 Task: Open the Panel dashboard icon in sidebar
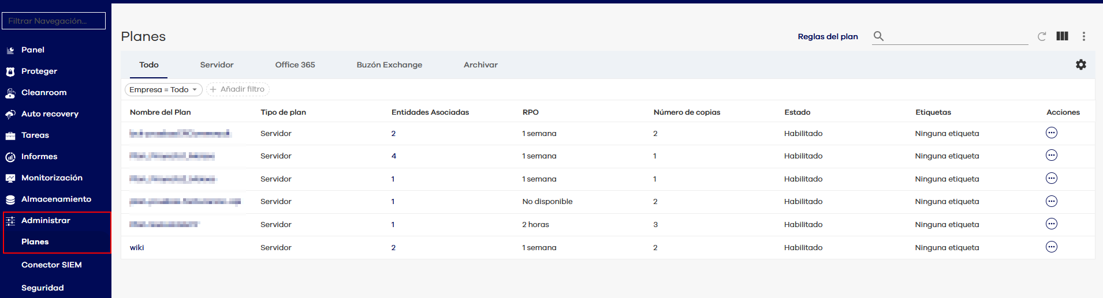coord(10,50)
